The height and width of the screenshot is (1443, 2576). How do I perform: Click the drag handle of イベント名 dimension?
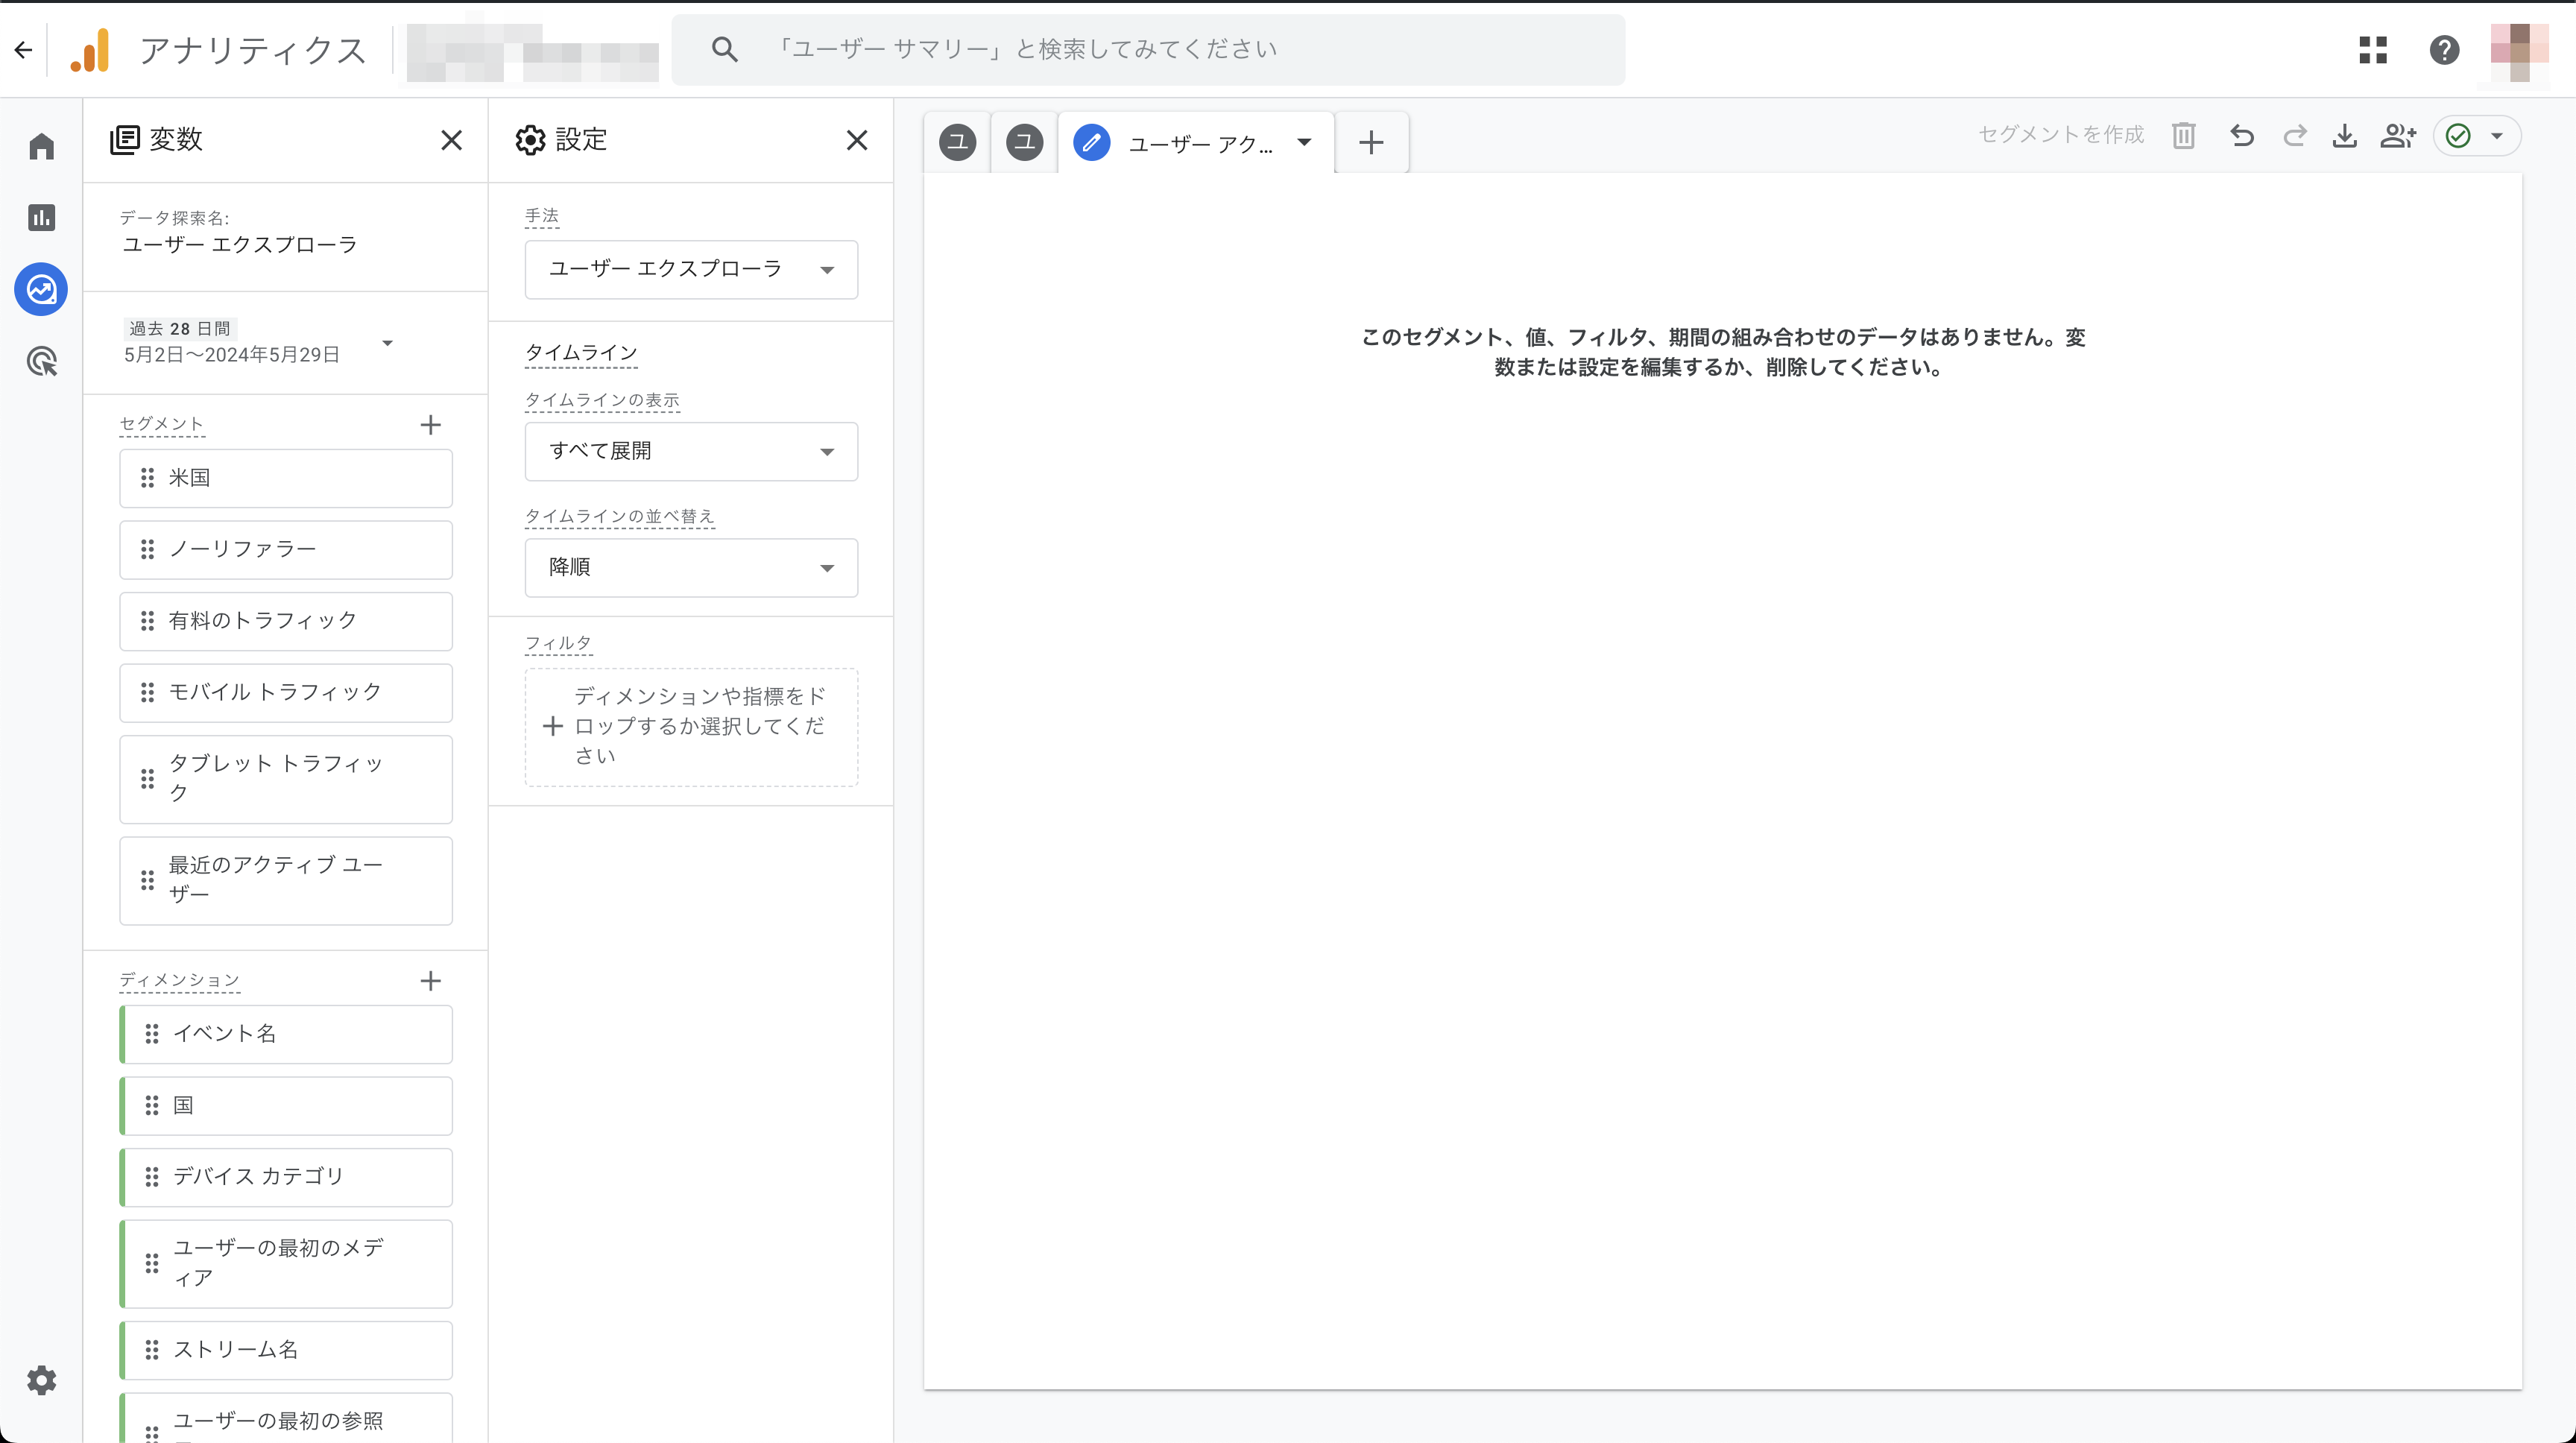point(151,1034)
